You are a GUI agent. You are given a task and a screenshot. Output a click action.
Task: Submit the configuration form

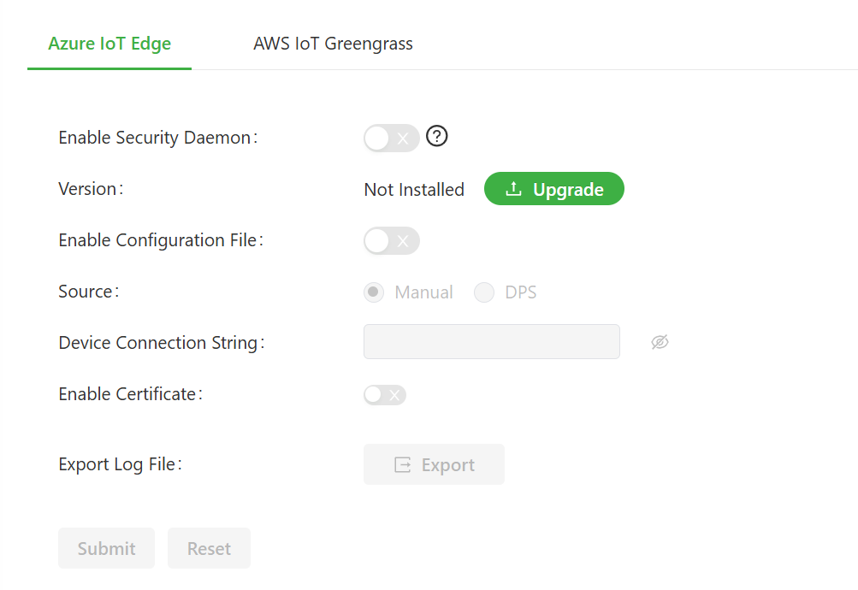tap(106, 548)
